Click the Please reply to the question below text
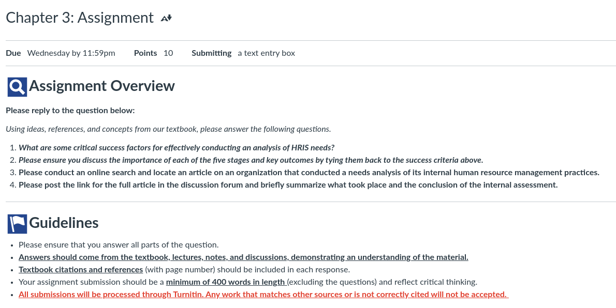 70,111
